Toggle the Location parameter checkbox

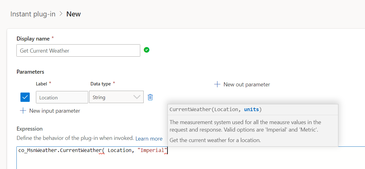click(25, 97)
